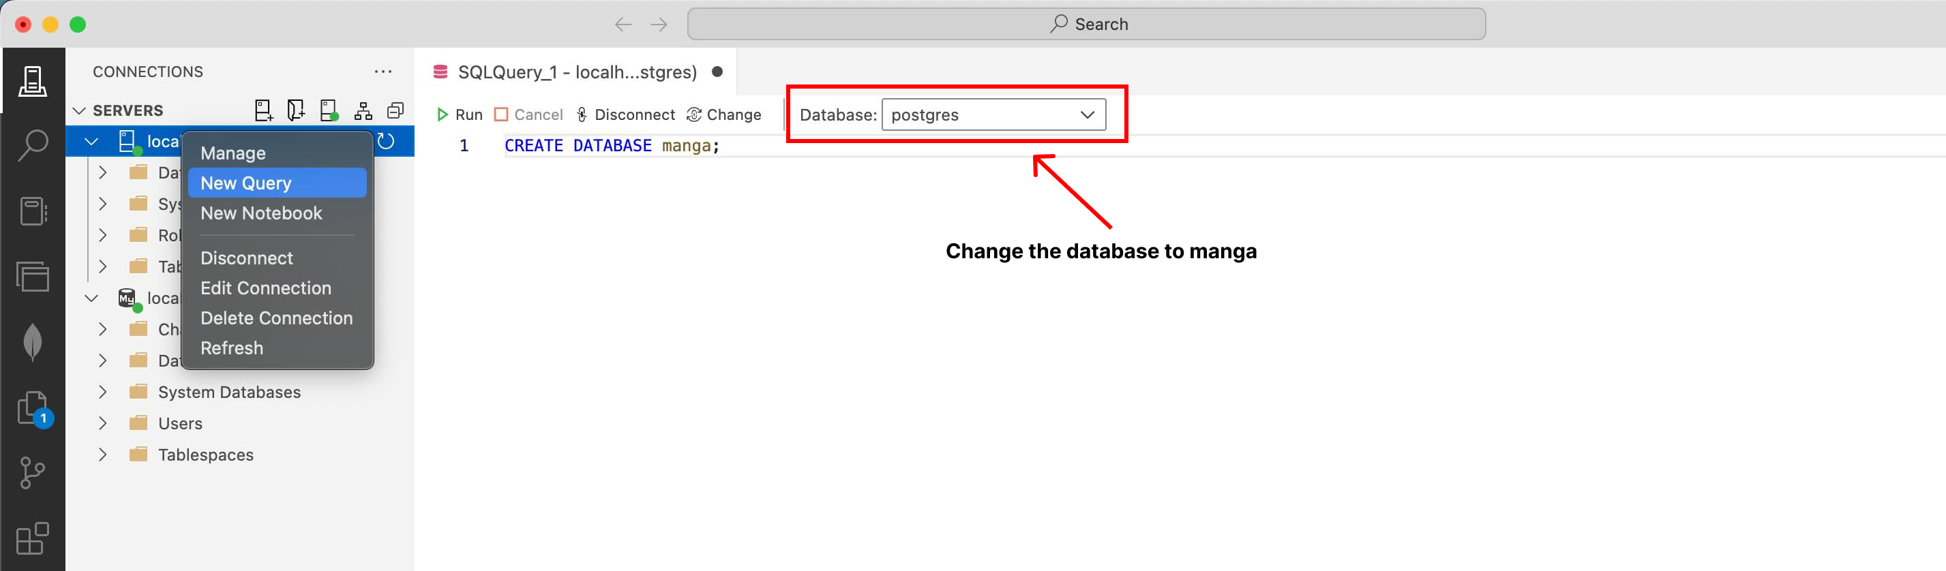Choose Delete Connection from the context menu
Image resolution: width=1946 pixels, height=571 pixels.
(x=278, y=318)
